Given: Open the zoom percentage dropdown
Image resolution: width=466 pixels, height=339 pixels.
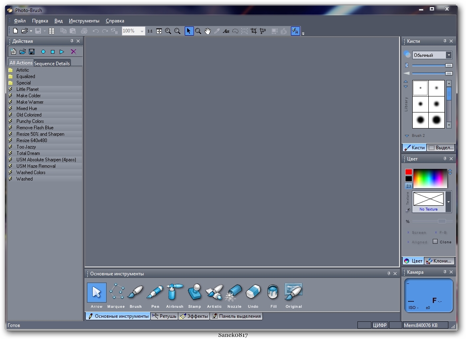Looking at the screenshot, I should 142,31.
